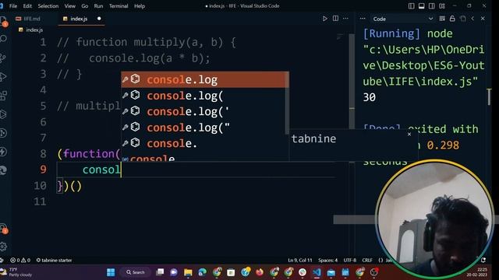Click the suggestion list scrollbar

(287, 103)
